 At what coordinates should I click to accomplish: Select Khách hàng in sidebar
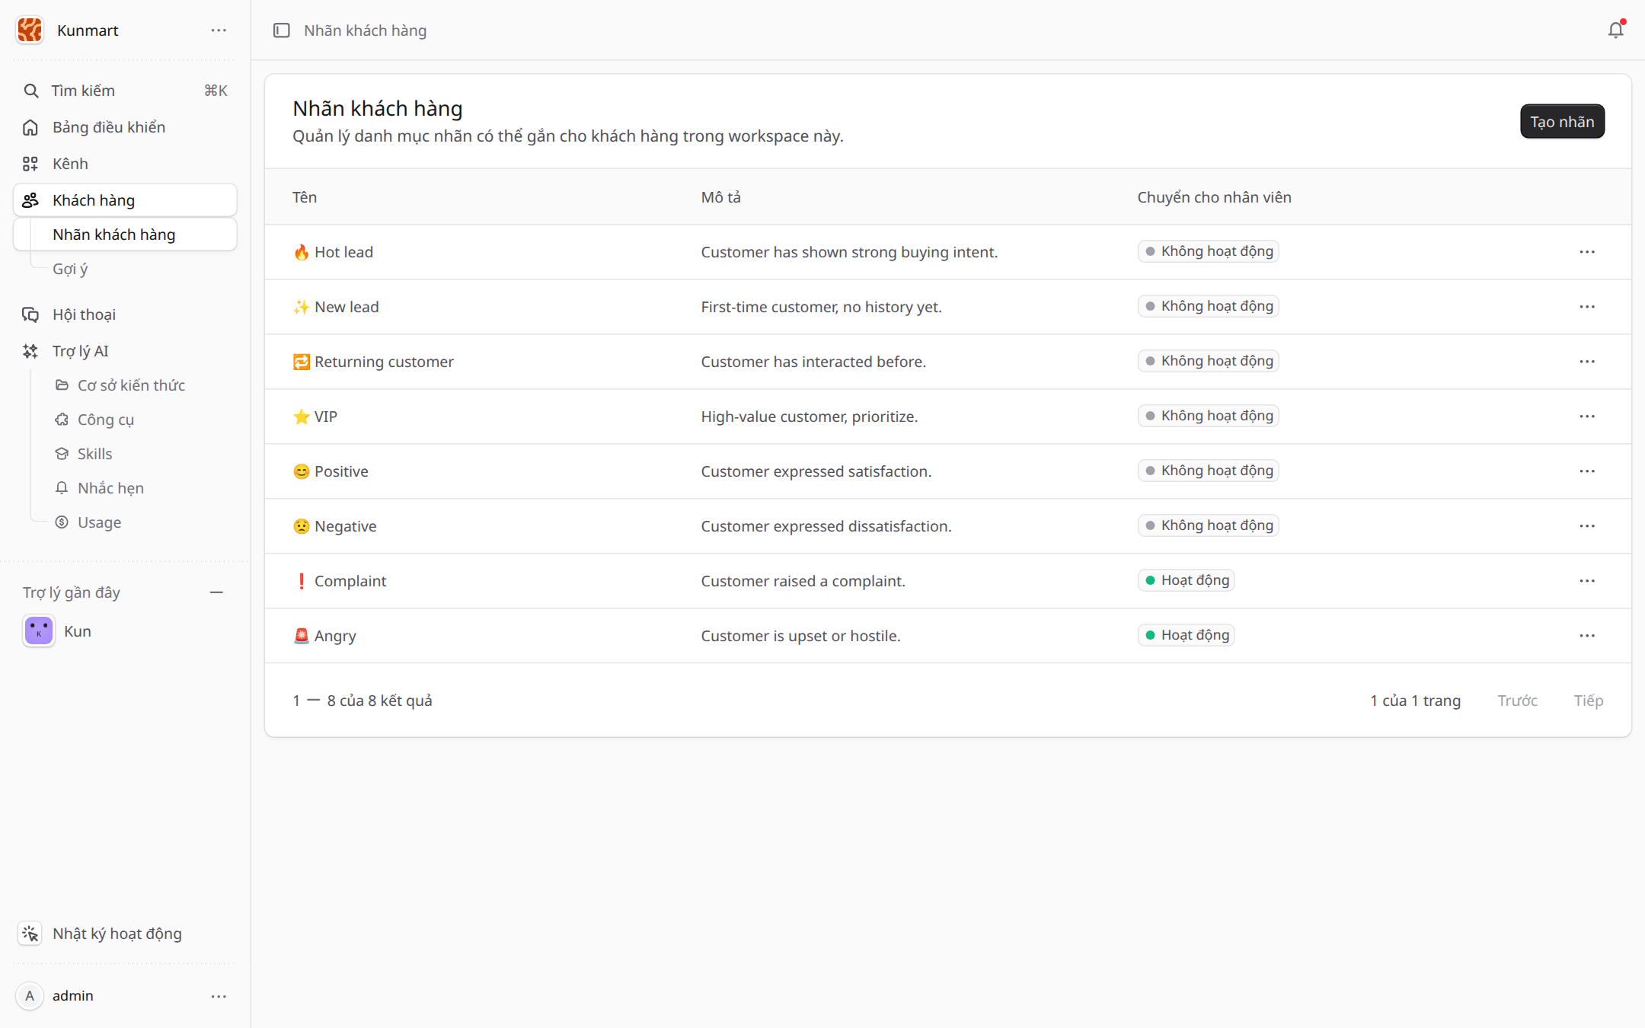pyautogui.click(x=125, y=200)
